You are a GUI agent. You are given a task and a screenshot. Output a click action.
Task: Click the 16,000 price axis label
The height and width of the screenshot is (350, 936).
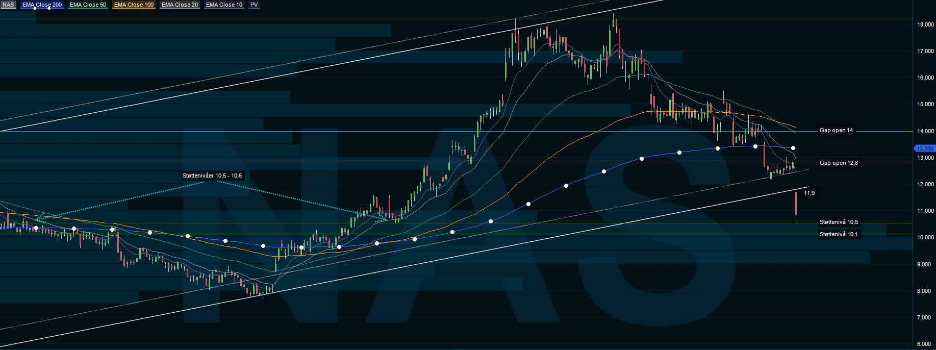point(925,78)
